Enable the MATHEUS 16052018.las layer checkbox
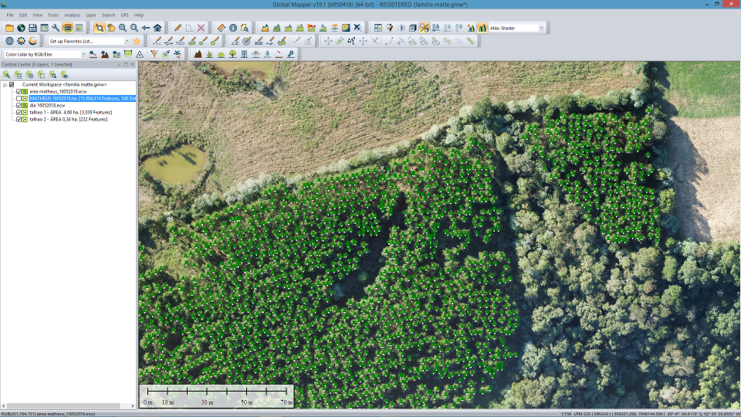The width and height of the screenshot is (741, 417). tap(19, 99)
